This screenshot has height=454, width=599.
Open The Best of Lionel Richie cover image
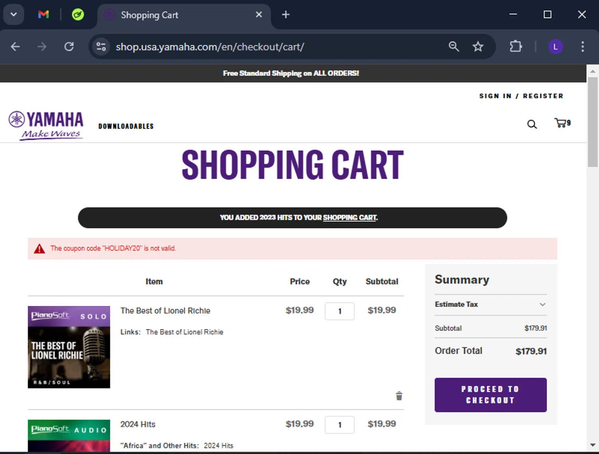69,347
